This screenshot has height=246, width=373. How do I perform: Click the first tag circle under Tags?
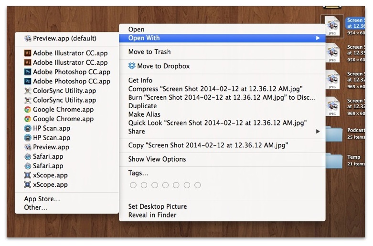tap(133, 185)
